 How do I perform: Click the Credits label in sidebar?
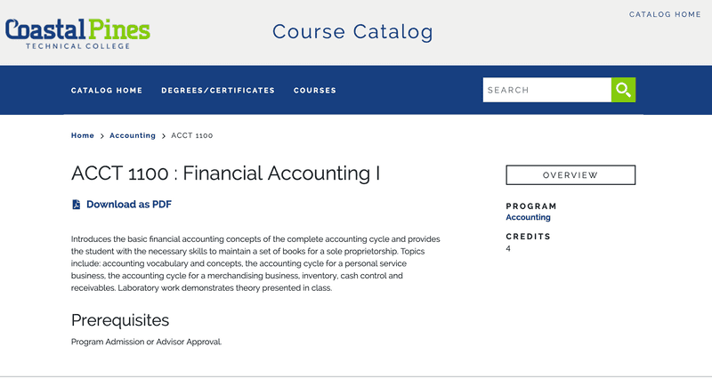pyautogui.click(x=529, y=237)
